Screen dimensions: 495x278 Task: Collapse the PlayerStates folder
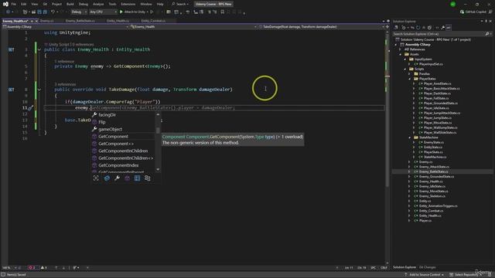(x=410, y=79)
